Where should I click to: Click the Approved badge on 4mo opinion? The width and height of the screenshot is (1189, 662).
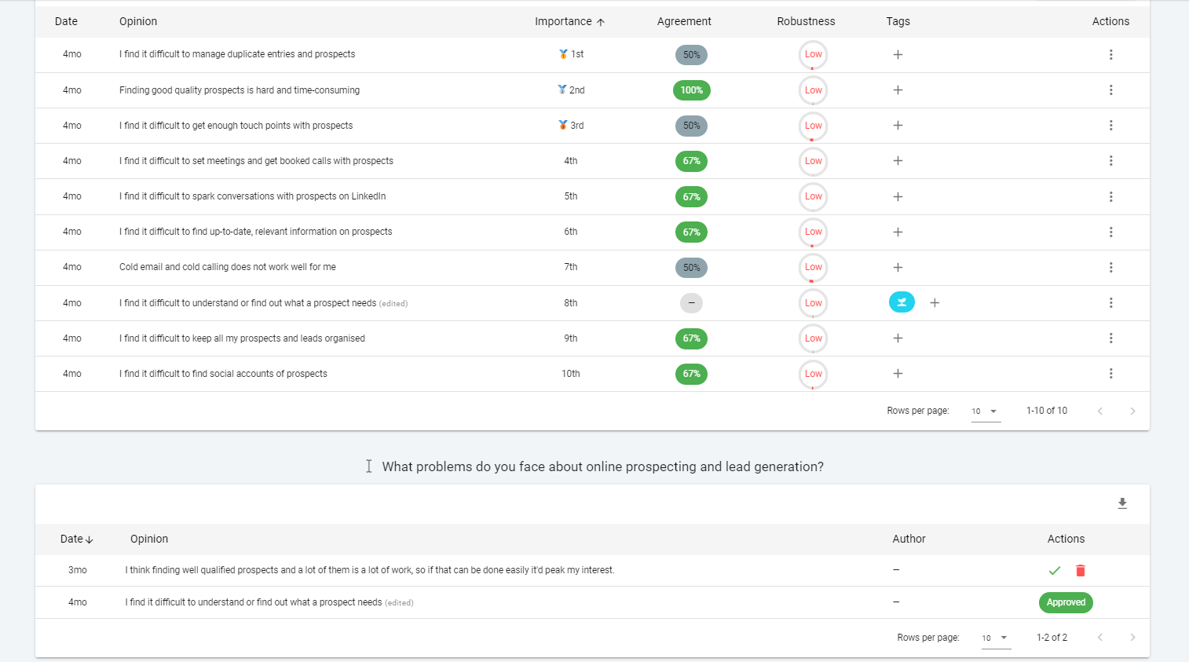click(1066, 602)
